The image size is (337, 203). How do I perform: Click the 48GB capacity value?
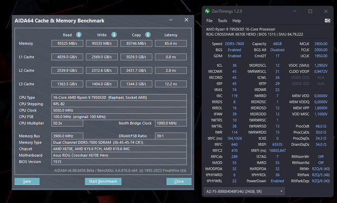click(277, 44)
